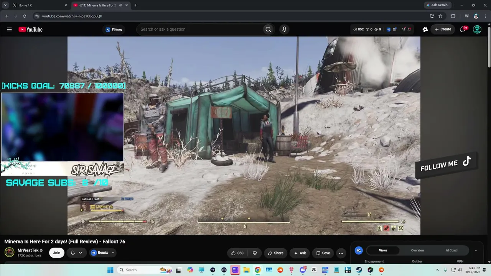The width and height of the screenshot is (491, 276).
Task: Open Discord from the taskbar
Action: (303, 270)
